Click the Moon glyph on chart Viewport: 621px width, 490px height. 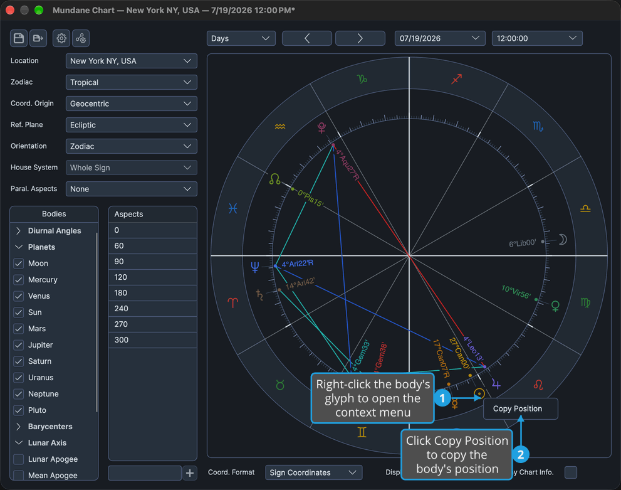(x=563, y=240)
